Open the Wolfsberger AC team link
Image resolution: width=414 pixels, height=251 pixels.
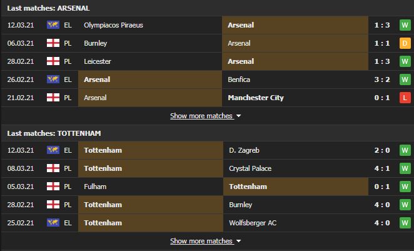(x=253, y=223)
